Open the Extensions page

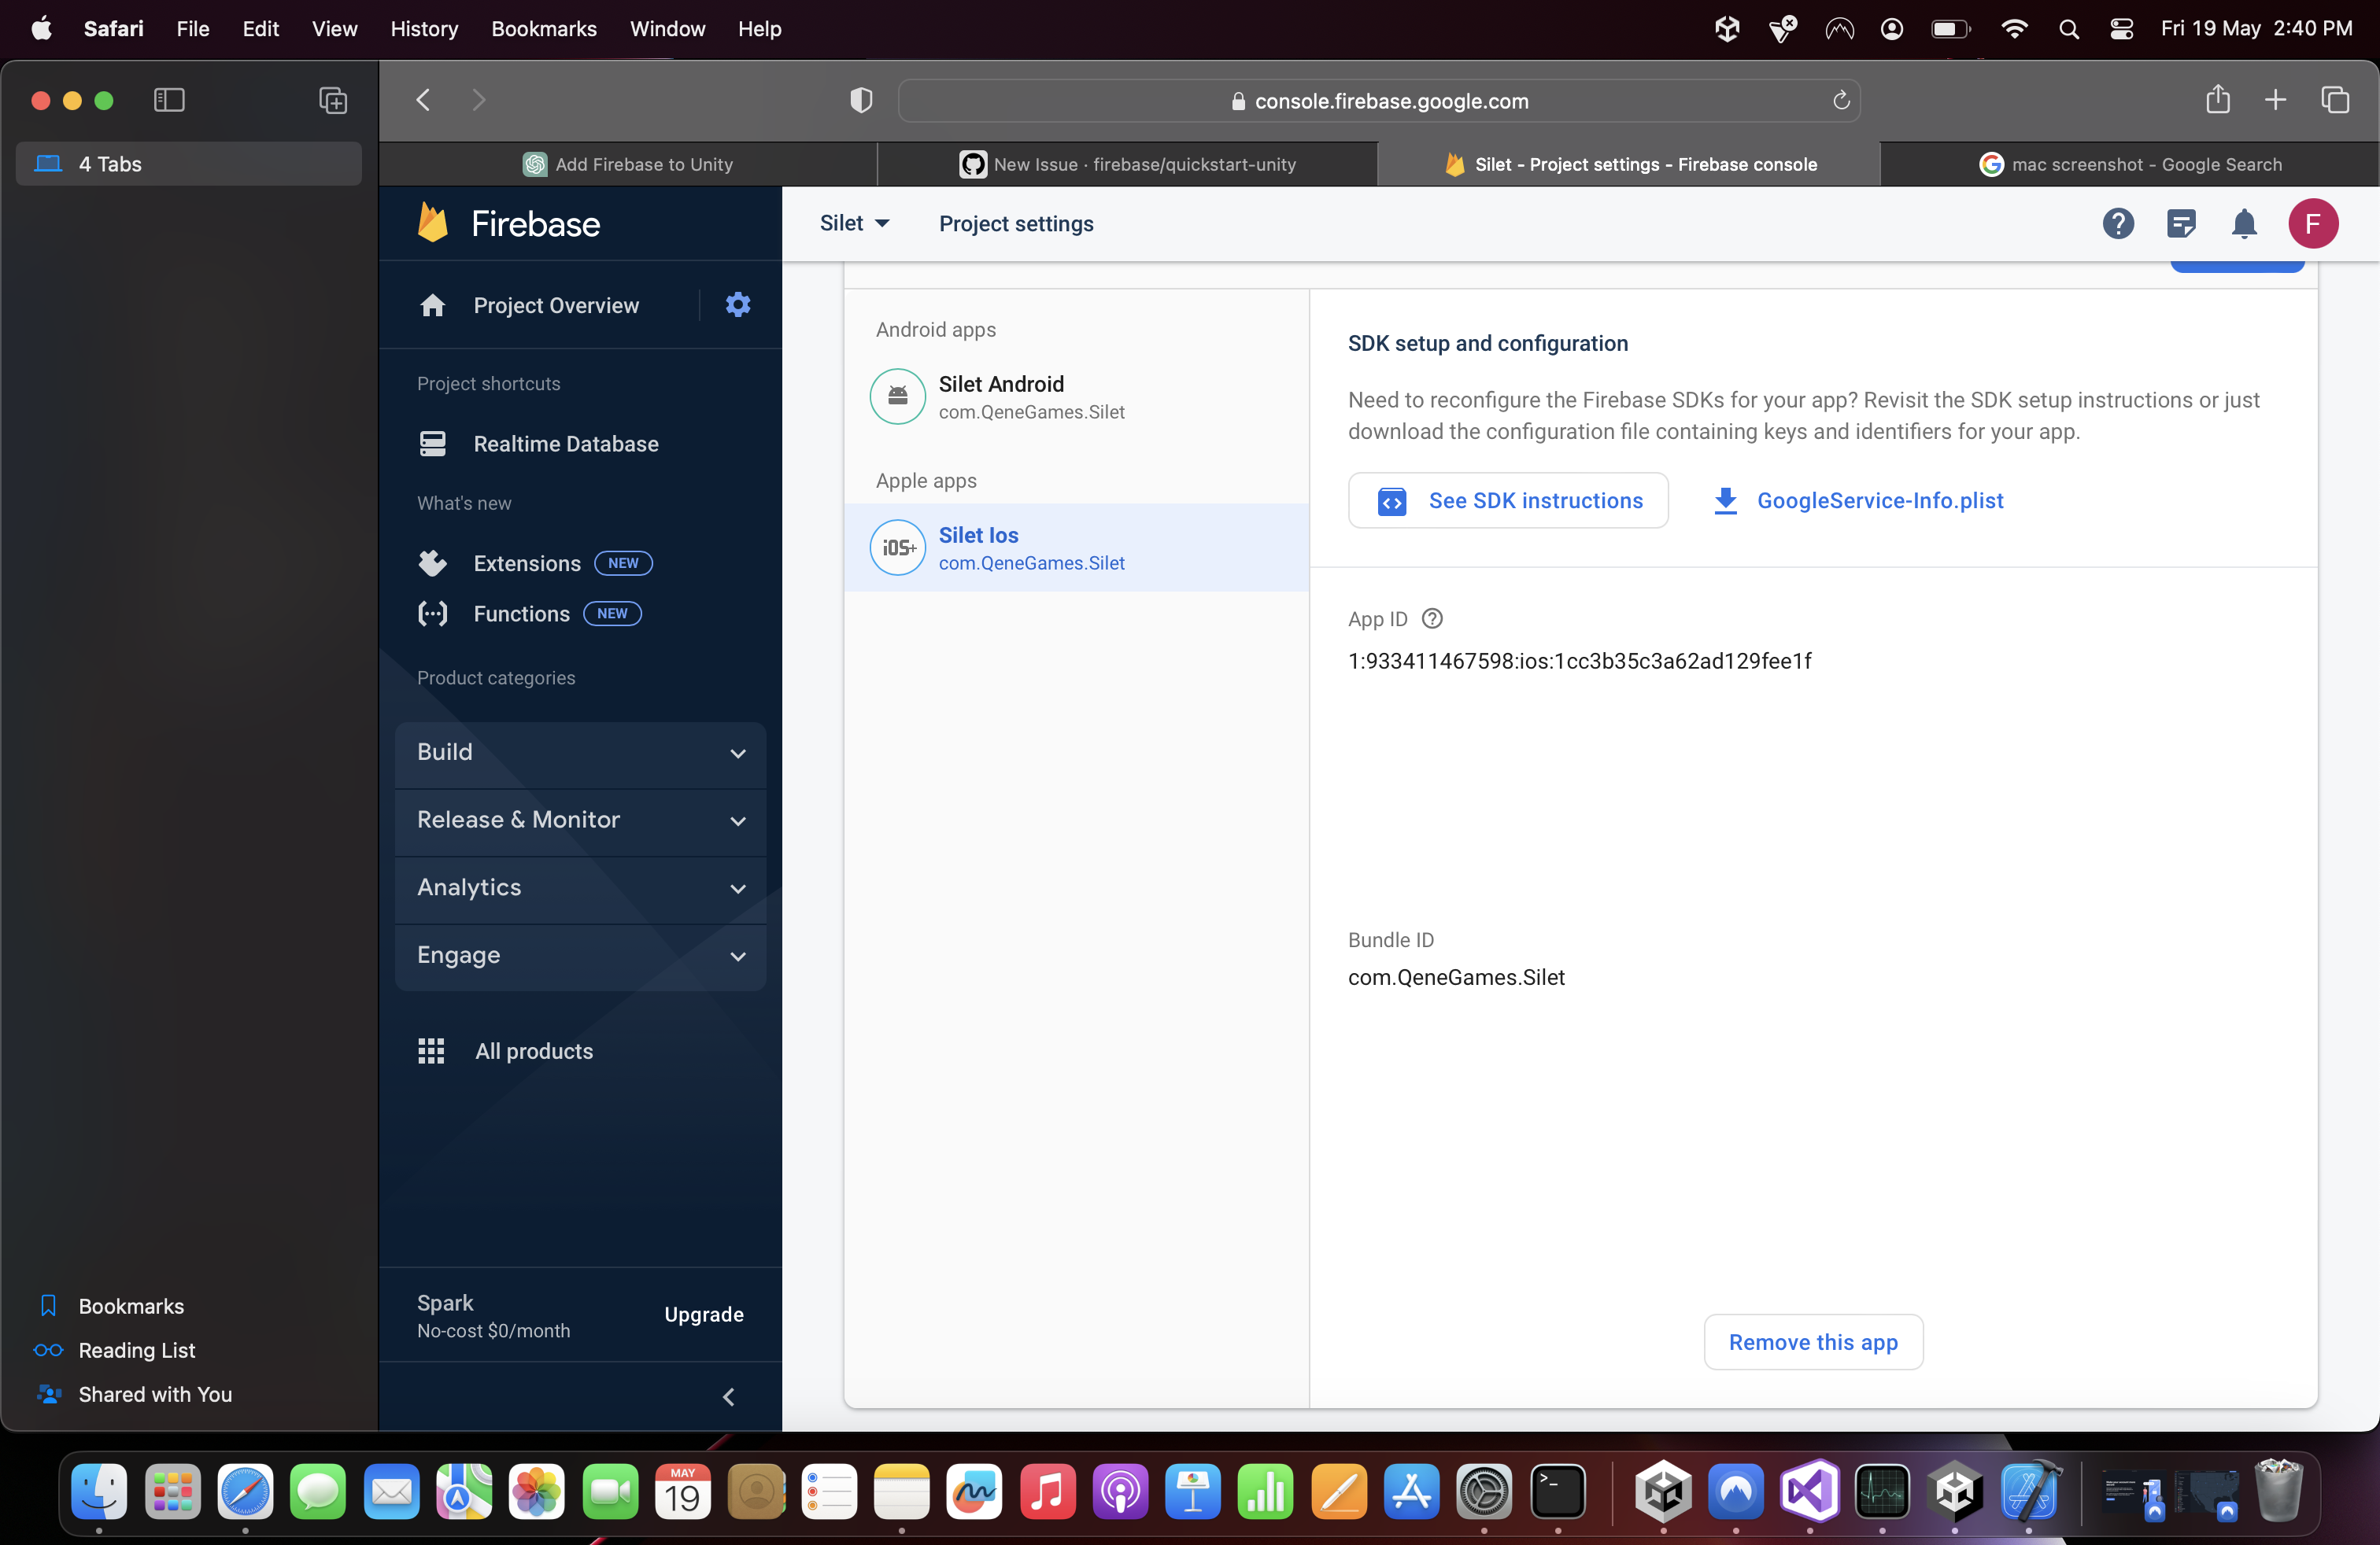pos(527,562)
